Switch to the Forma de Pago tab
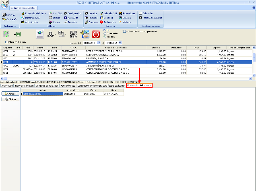Viewport: 256px width, 191px height. 68,85
